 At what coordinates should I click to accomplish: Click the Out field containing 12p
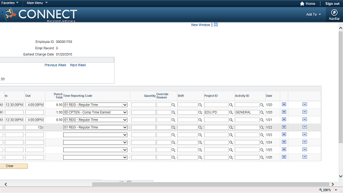pos(34,128)
